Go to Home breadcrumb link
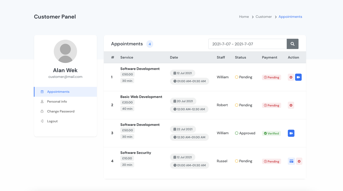Viewport: 343px width, 191px height. pos(244,17)
